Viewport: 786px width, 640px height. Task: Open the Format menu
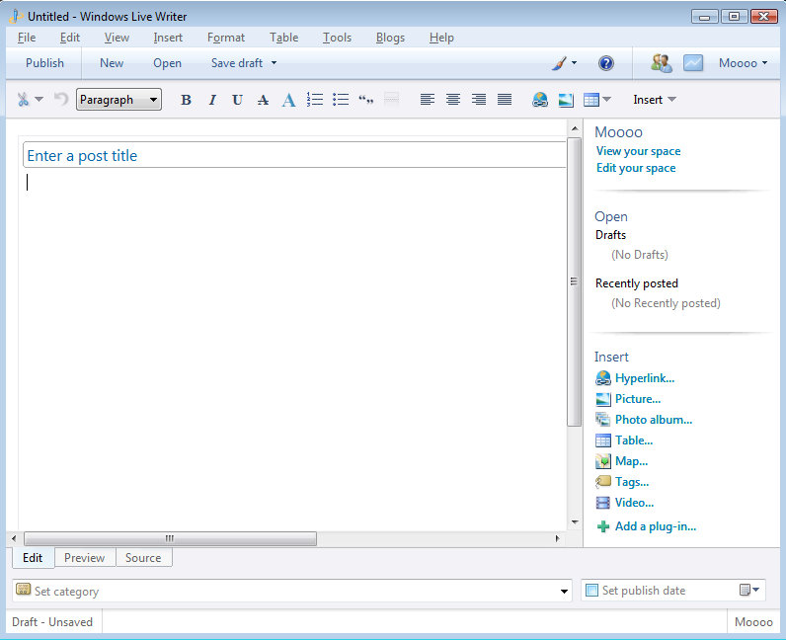(x=225, y=38)
